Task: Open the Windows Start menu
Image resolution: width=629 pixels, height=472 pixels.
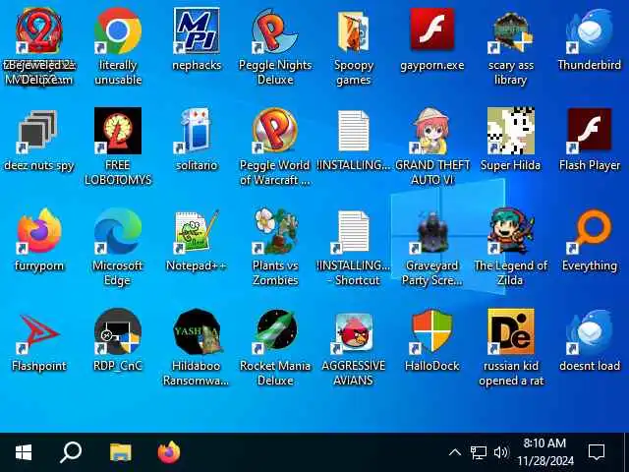Action: click(24, 452)
